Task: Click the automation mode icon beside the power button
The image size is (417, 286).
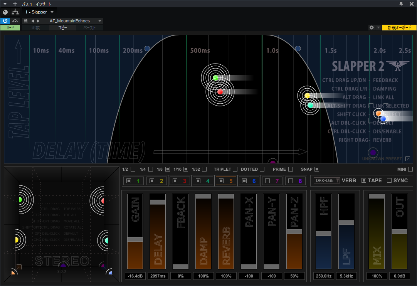Action: (15, 21)
